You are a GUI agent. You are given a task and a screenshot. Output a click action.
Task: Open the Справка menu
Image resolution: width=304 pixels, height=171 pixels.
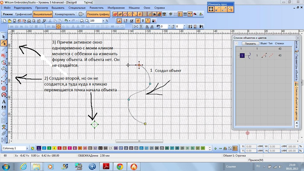pyautogui.click(x=159, y=8)
